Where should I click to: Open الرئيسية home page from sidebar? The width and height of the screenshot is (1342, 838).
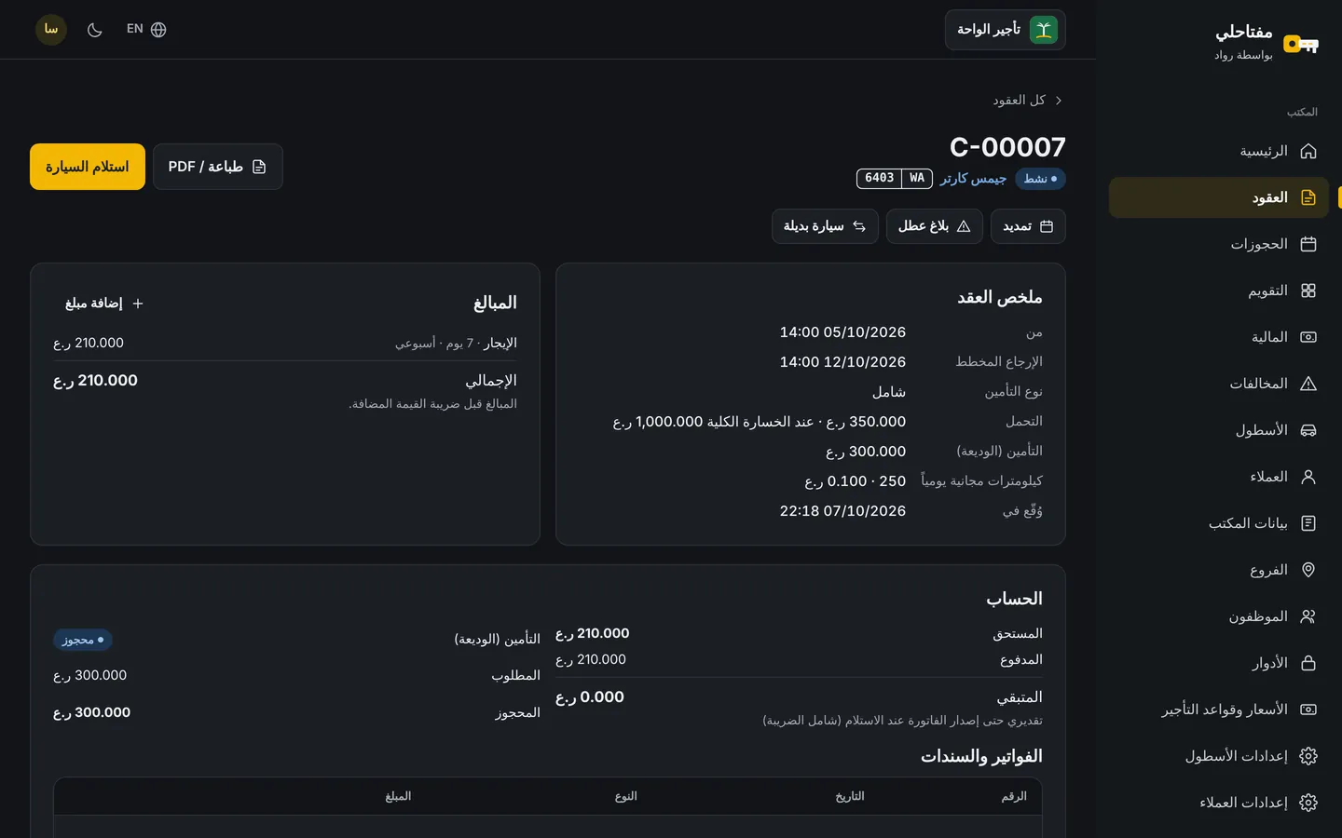click(x=1219, y=151)
